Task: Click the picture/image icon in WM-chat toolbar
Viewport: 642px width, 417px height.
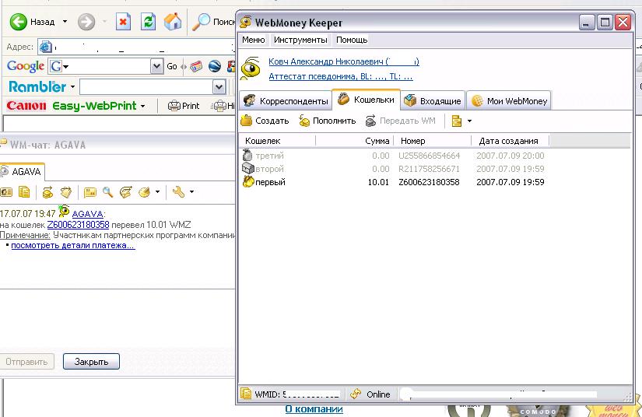Action: [89, 192]
